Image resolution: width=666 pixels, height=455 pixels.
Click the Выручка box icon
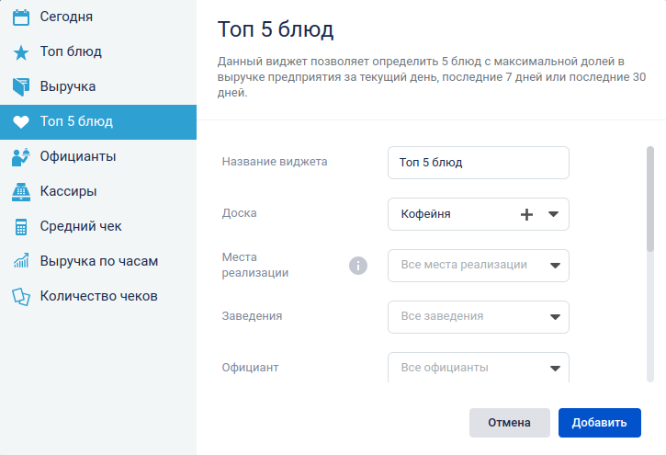(x=21, y=86)
